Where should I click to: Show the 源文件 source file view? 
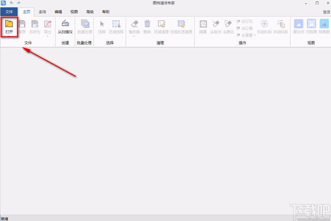(299, 24)
